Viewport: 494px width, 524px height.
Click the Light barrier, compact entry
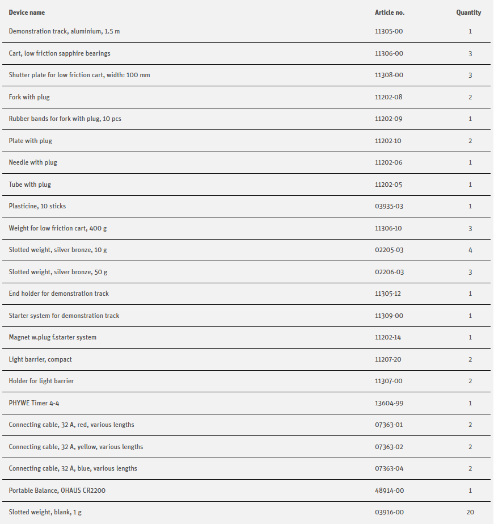(x=40, y=359)
